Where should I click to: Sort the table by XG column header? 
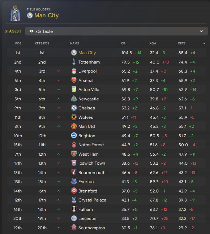pyautogui.click(x=123, y=43)
